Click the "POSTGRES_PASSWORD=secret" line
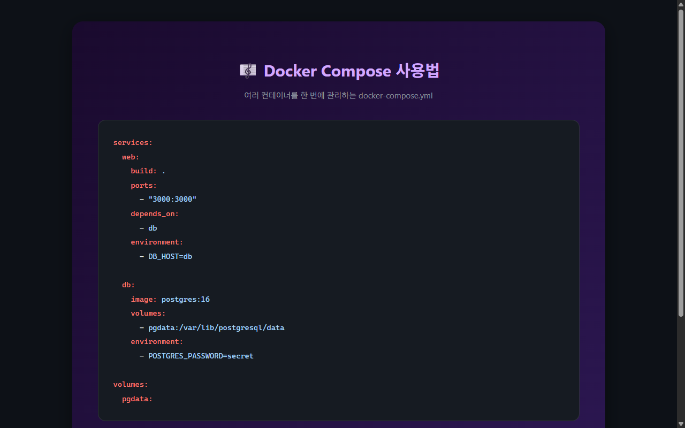This screenshot has width=685, height=428. point(201,356)
